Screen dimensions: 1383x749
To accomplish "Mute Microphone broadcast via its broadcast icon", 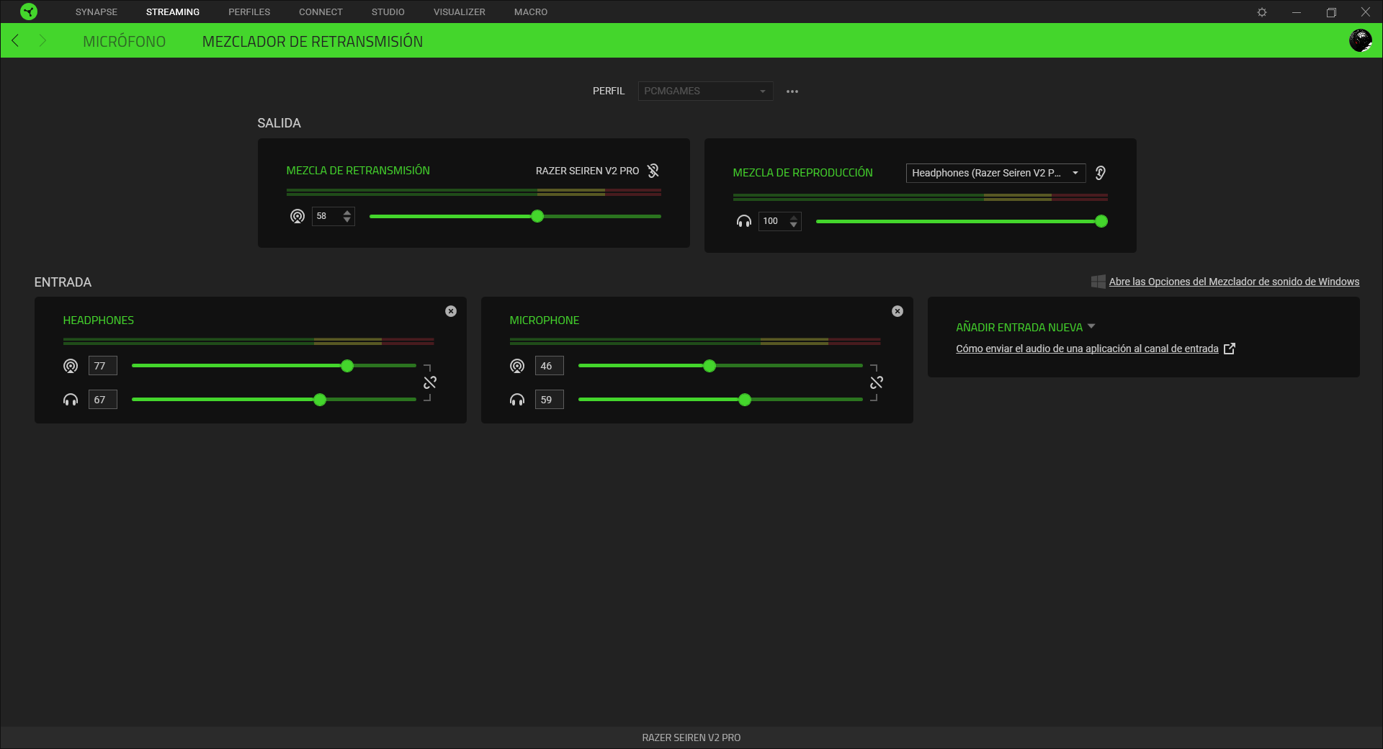I will coord(517,366).
